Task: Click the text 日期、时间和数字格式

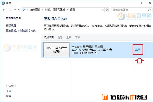Action: pos(86,53)
